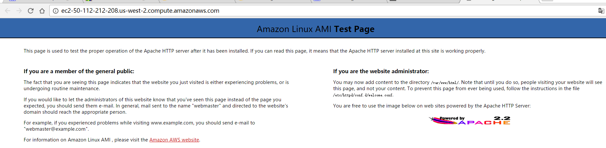The width and height of the screenshot is (606, 148).
Task: Click the heading 'If you are a member of the general public:'
Action: tap(79, 71)
